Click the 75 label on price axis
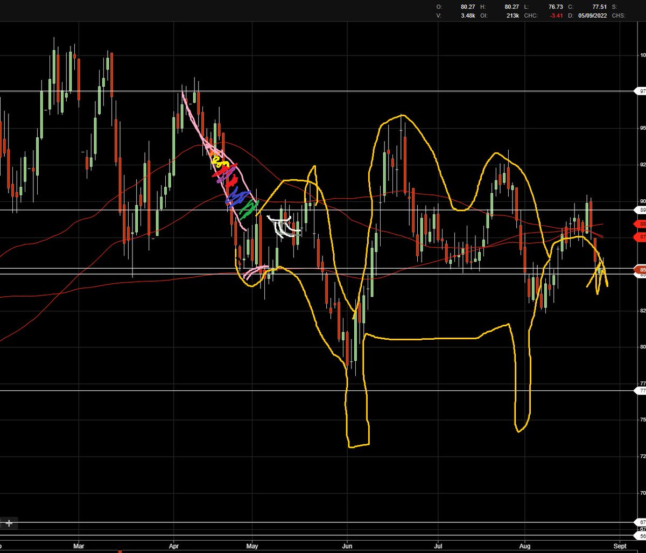The width and height of the screenshot is (646, 553). [642, 419]
